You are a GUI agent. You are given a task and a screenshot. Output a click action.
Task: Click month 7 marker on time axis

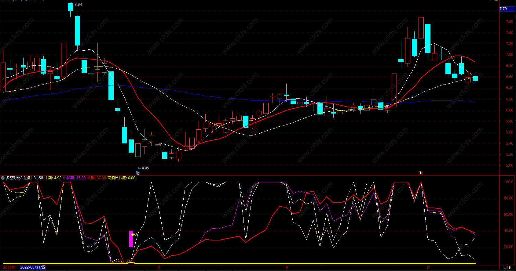429,268
